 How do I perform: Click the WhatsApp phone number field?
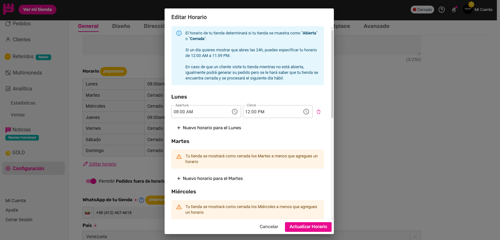coord(129,213)
